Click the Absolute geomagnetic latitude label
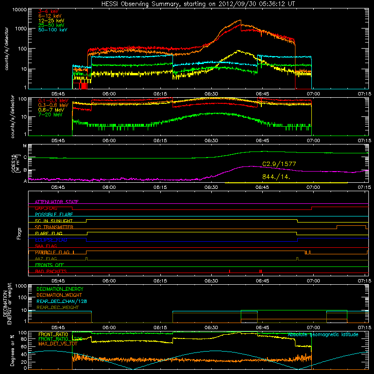374x374 pixels. [x=323, y=335]
